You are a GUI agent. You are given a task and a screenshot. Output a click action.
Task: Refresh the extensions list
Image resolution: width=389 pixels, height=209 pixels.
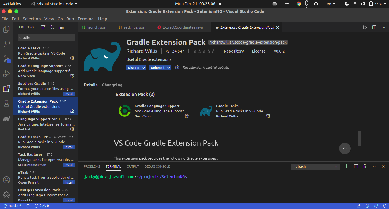(52, 27)
